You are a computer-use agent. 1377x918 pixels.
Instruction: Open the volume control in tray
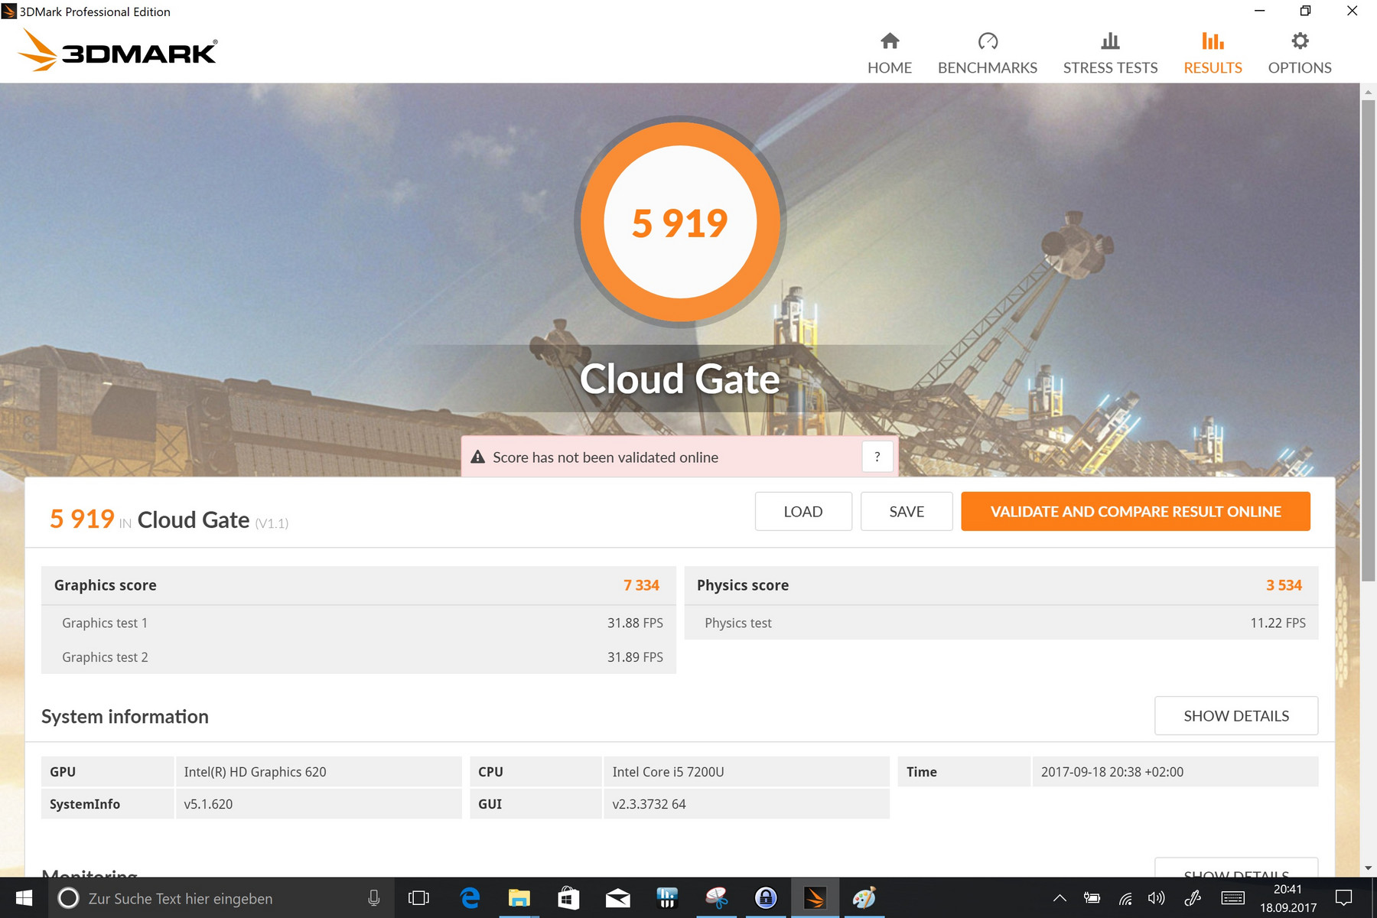pyautogui.click(x=1156, y=898)
